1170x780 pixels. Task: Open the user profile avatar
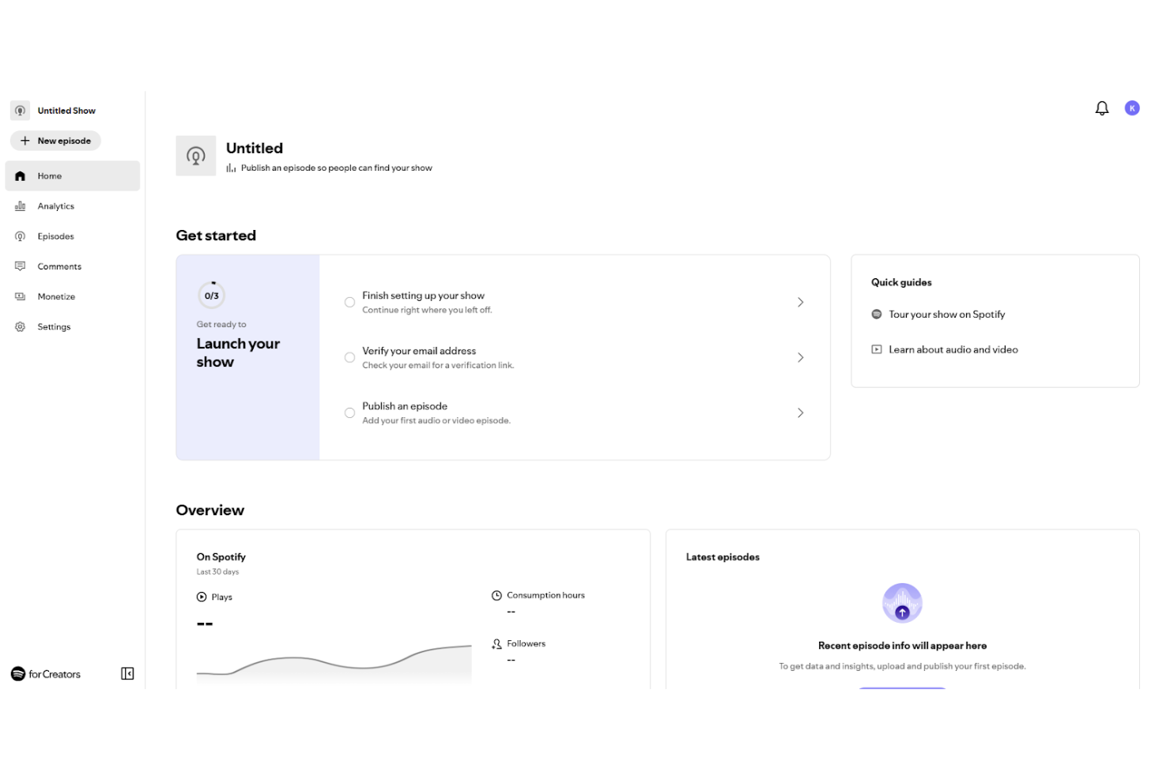1132,108
